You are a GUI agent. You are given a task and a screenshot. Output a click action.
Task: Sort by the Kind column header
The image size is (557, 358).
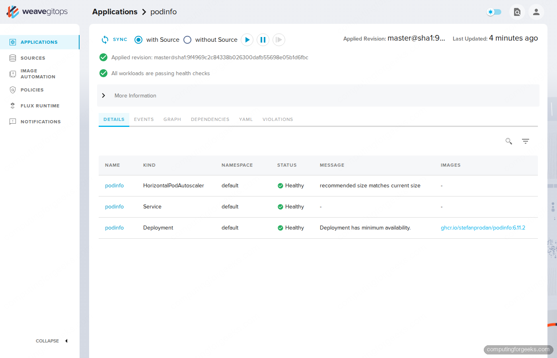(150, 165)
